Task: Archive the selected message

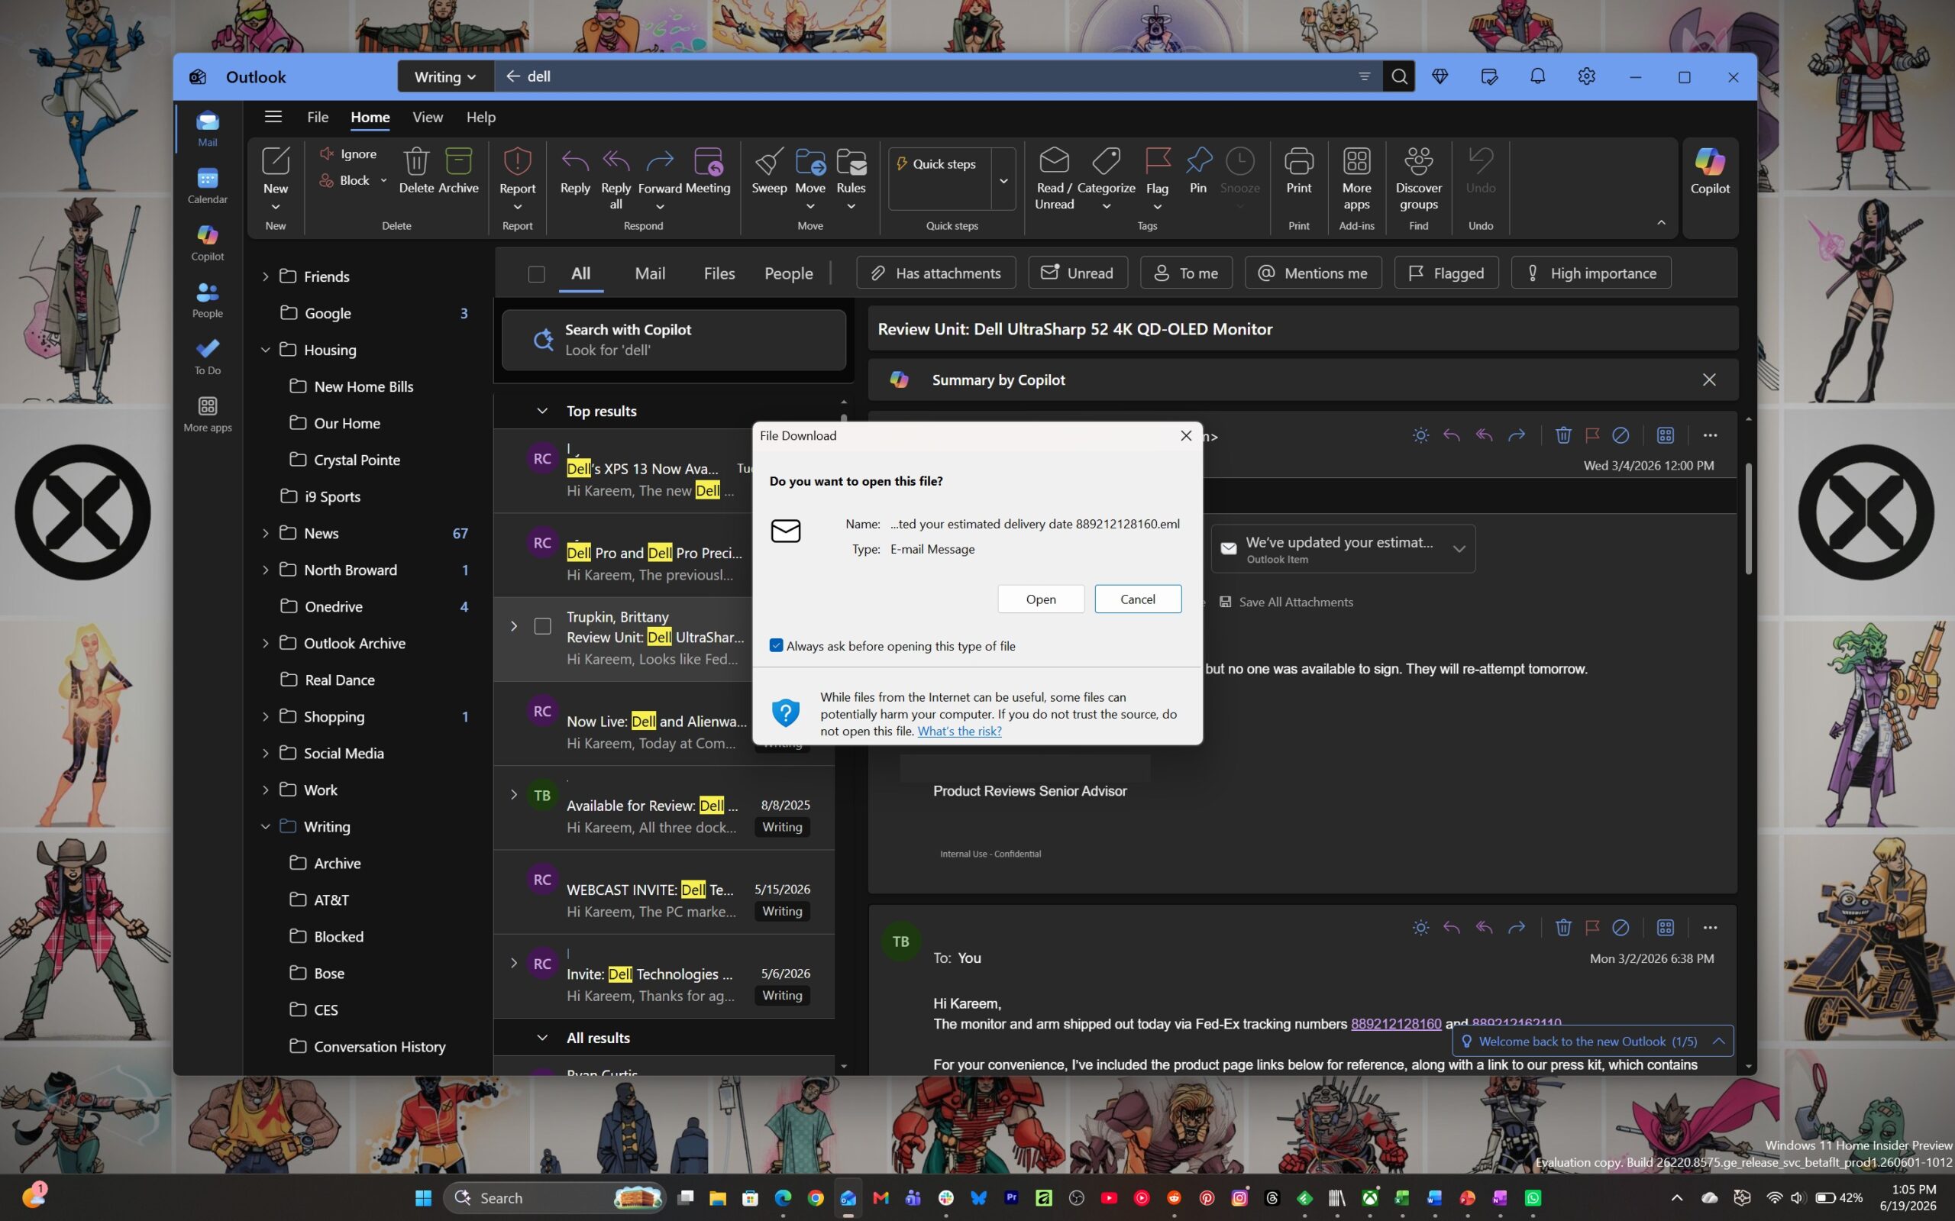Action: [459, 171]
